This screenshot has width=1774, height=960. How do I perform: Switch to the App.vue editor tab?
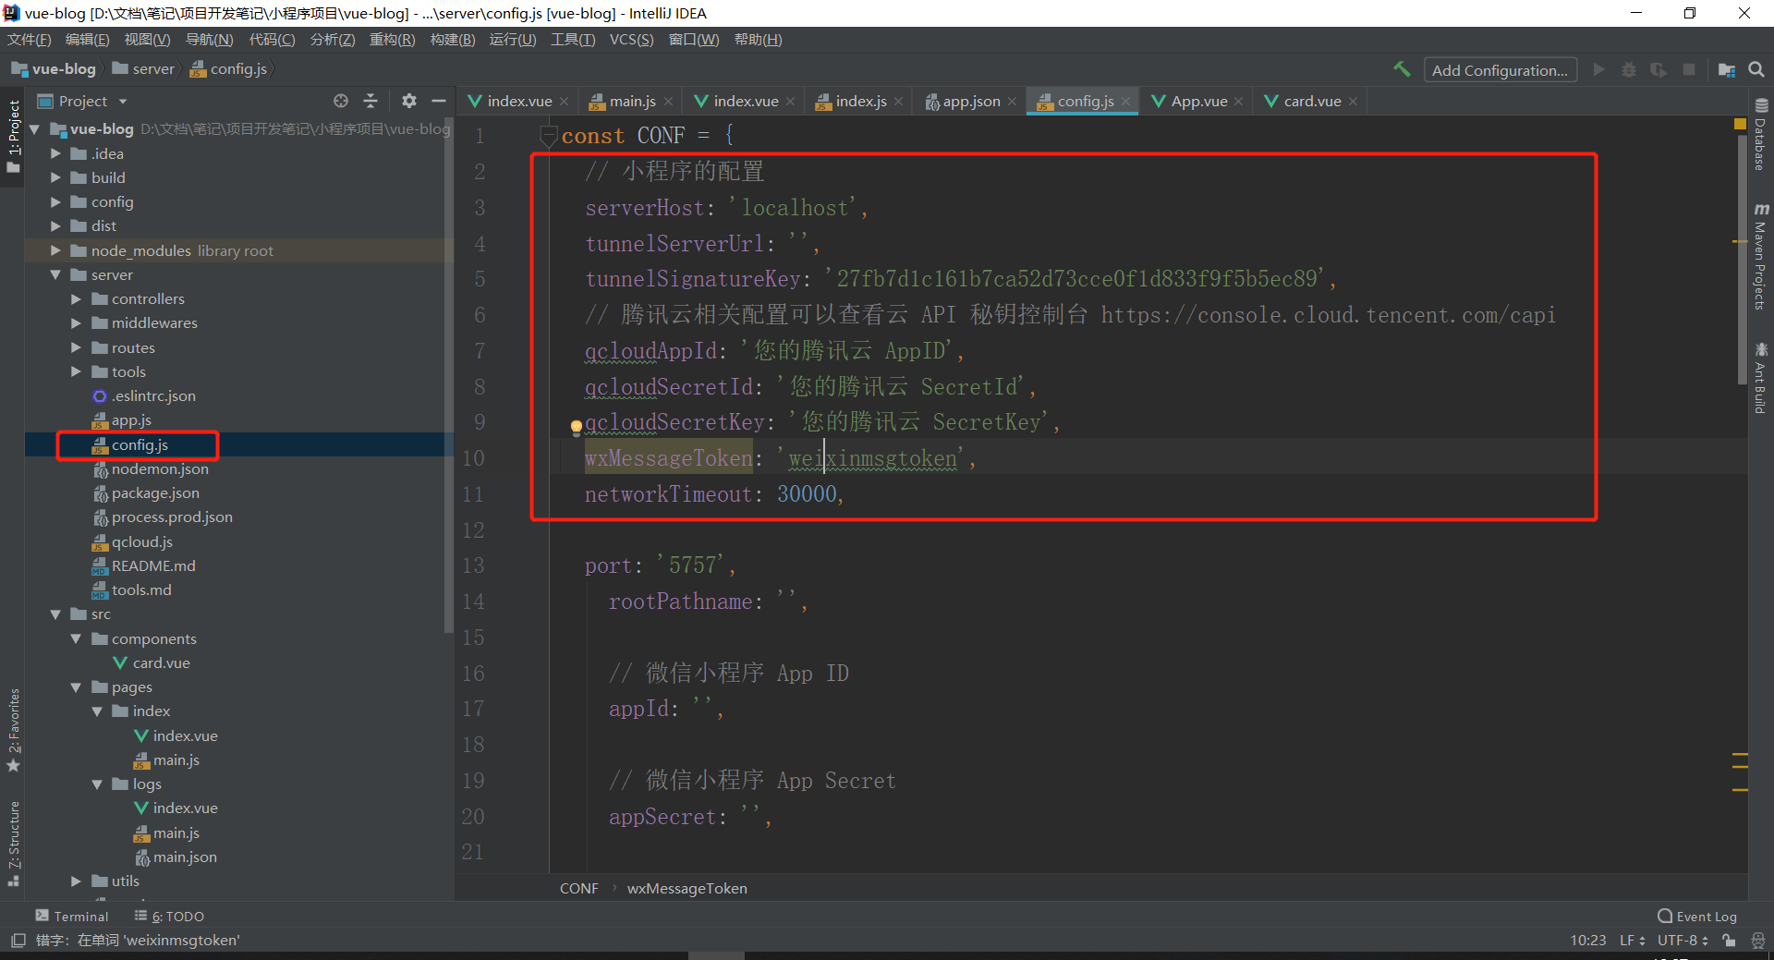tap(1198, 102)
